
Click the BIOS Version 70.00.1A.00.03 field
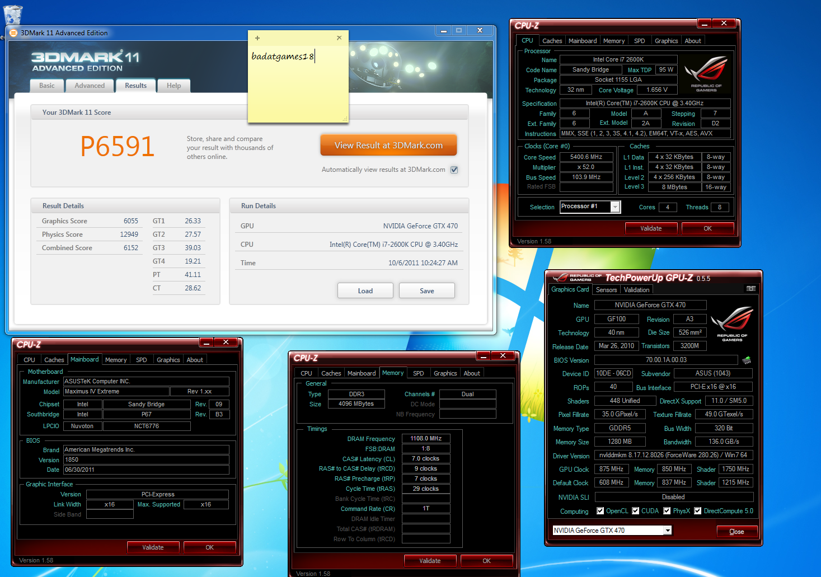coord(666,360)
